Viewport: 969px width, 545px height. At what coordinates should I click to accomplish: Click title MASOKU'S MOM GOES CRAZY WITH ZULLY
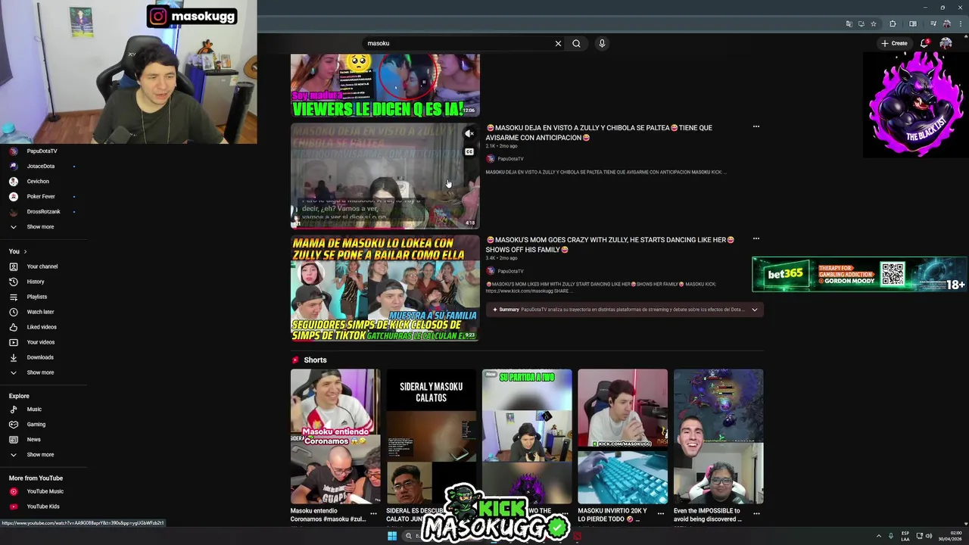(x=610, y=244)
